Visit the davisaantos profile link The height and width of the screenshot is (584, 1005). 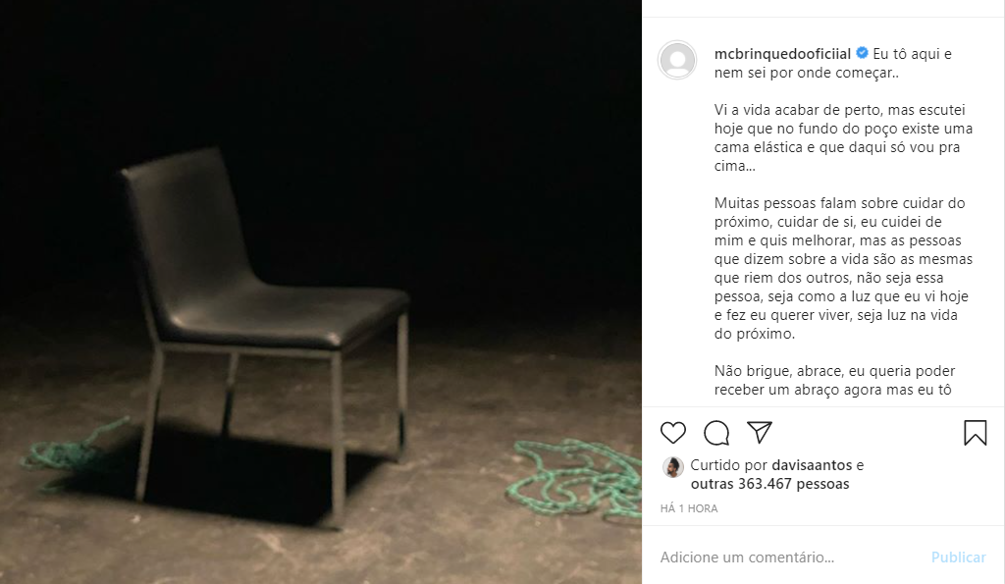click(812, 465)
